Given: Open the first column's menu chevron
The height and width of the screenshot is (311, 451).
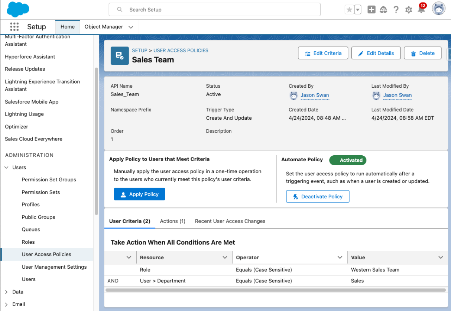Looking at the screenshot, I should [129, 257].
